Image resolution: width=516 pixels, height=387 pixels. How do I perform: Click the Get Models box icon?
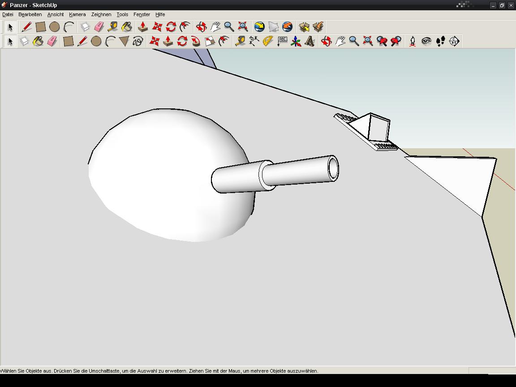click(304, 27)
